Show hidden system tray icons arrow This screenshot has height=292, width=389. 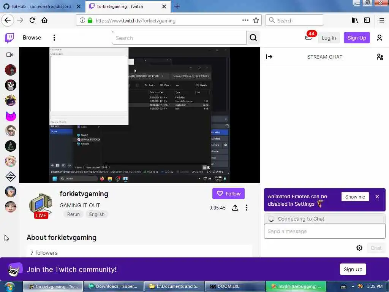(353, 287)
